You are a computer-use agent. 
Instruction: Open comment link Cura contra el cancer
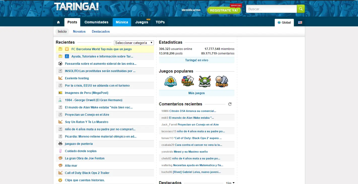(x=198, y=145)
